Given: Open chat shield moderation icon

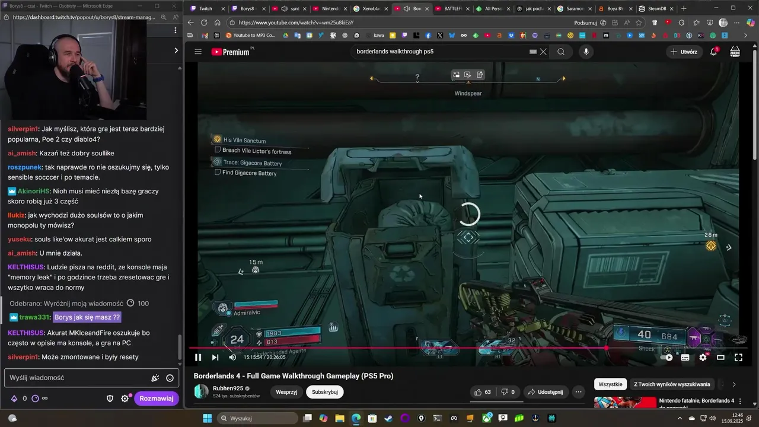Looking at the screenshot, I should [110, 399].
